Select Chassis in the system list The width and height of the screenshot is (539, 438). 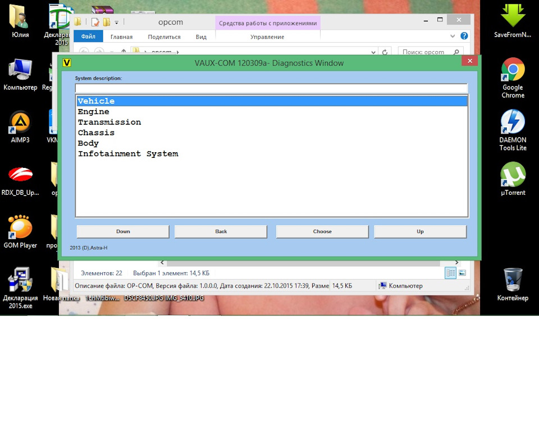pos(272,133)
